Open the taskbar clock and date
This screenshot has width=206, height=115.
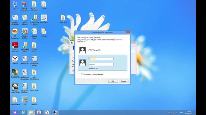189,112
